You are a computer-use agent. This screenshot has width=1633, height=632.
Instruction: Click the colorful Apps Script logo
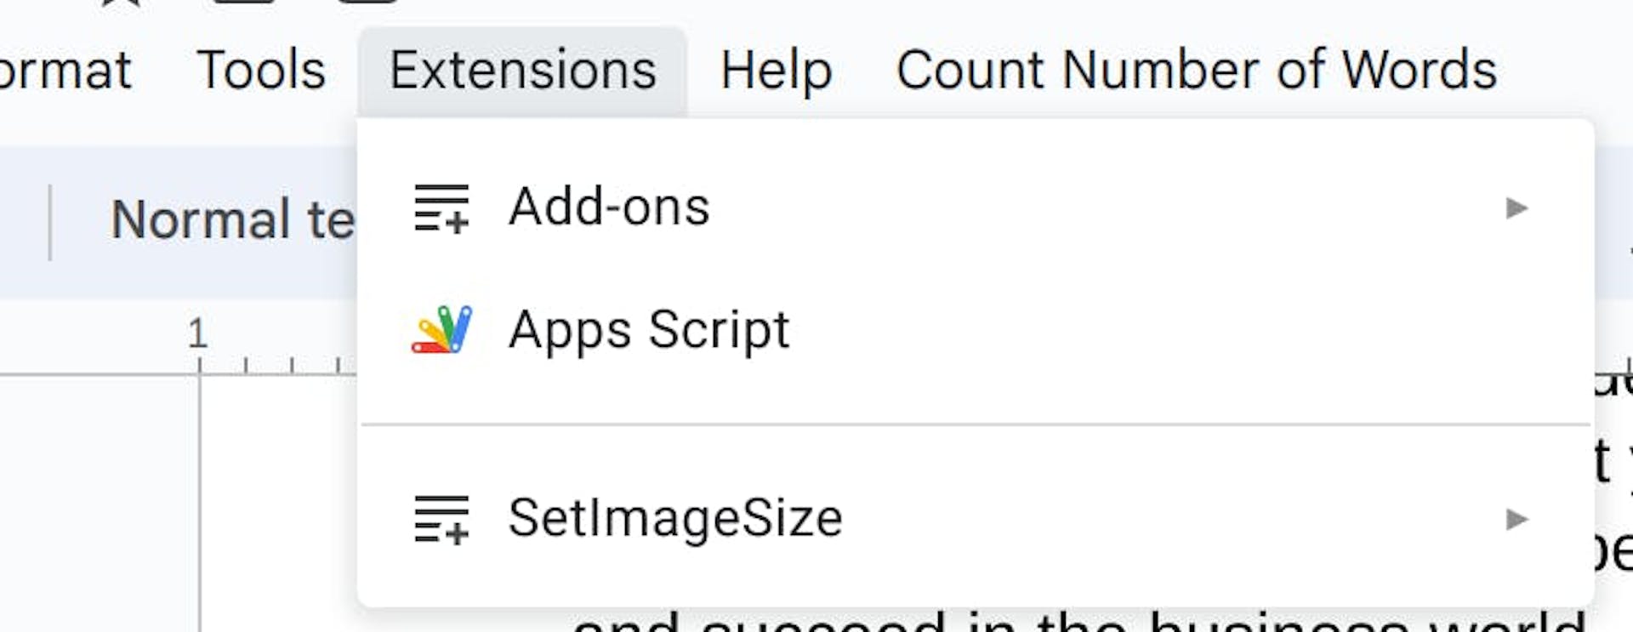click(441, 330)
